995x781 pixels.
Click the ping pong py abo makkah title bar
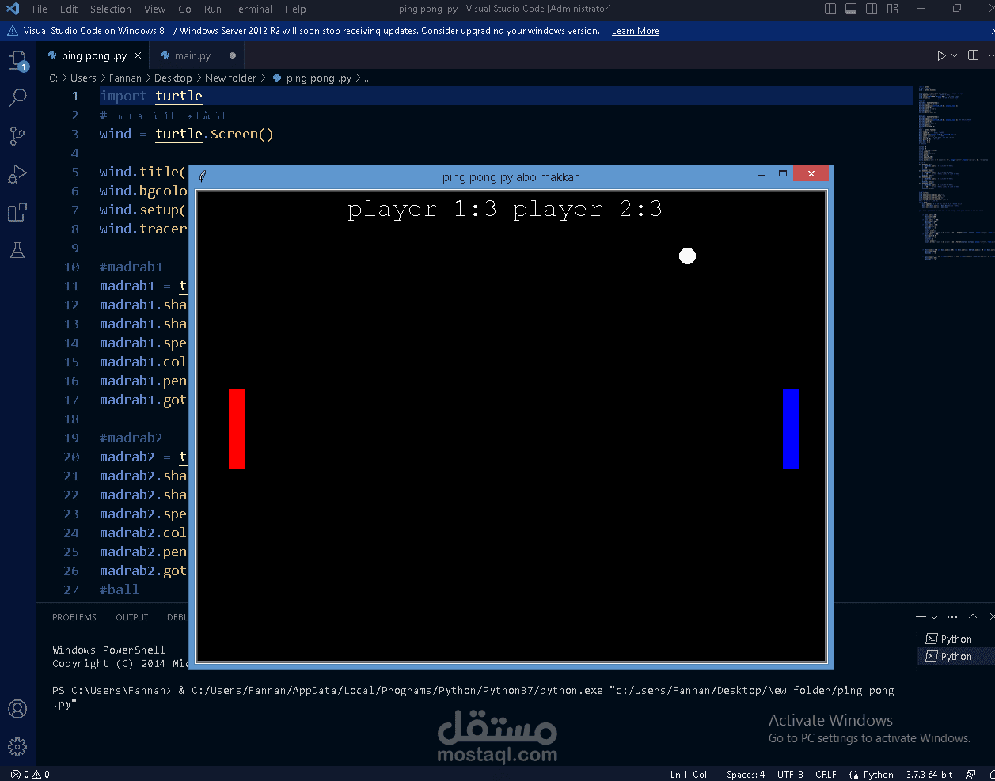point(511,176)
